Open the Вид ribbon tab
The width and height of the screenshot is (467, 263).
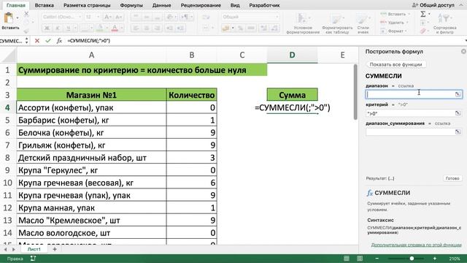(x=235, y=5)
